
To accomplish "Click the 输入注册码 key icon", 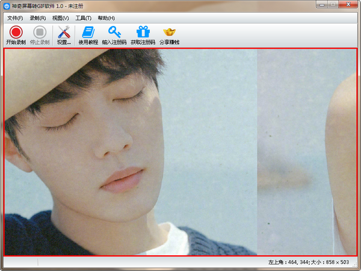I will 114,35.
